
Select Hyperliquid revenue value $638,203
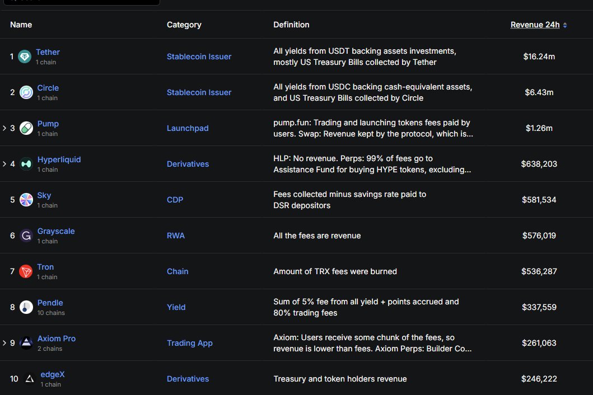point(539,164)
